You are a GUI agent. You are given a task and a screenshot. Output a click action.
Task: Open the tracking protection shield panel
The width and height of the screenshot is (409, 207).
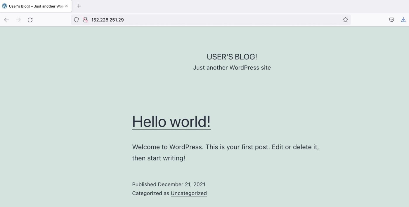tap(76, 20)
